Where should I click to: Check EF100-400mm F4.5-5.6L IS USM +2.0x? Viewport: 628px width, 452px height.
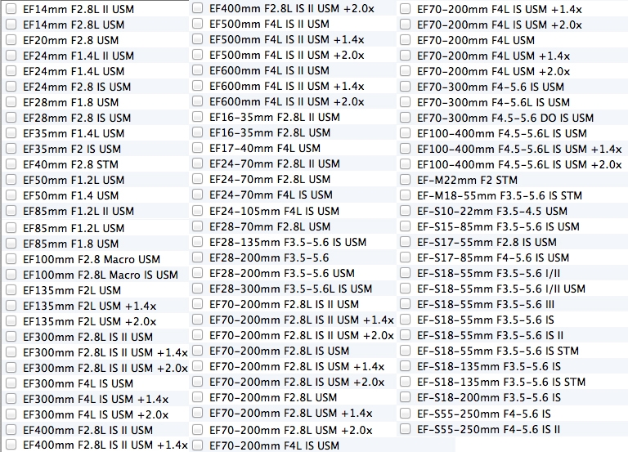pos(406,164)
